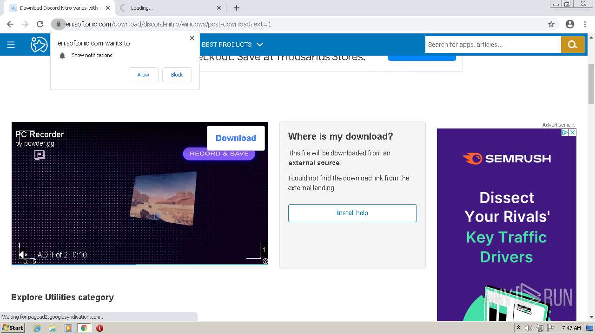595x334 pixels.
Task: Open Chrome's three-dot menu
Action: (585, 24)
